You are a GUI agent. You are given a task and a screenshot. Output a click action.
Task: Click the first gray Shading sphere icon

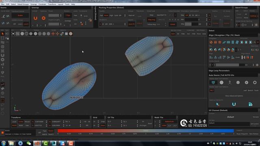click(x=22, y=34)
